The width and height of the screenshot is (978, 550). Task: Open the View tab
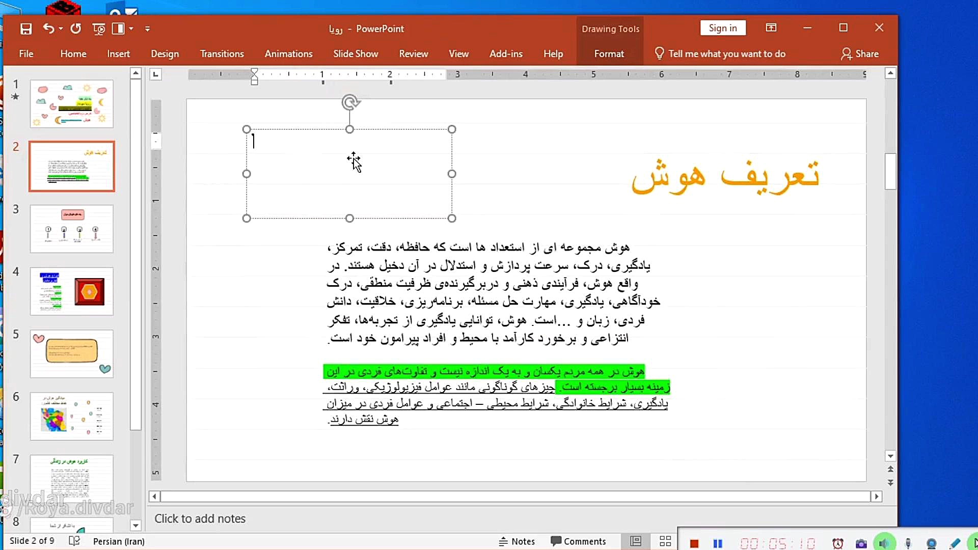(x=458, y=54)
